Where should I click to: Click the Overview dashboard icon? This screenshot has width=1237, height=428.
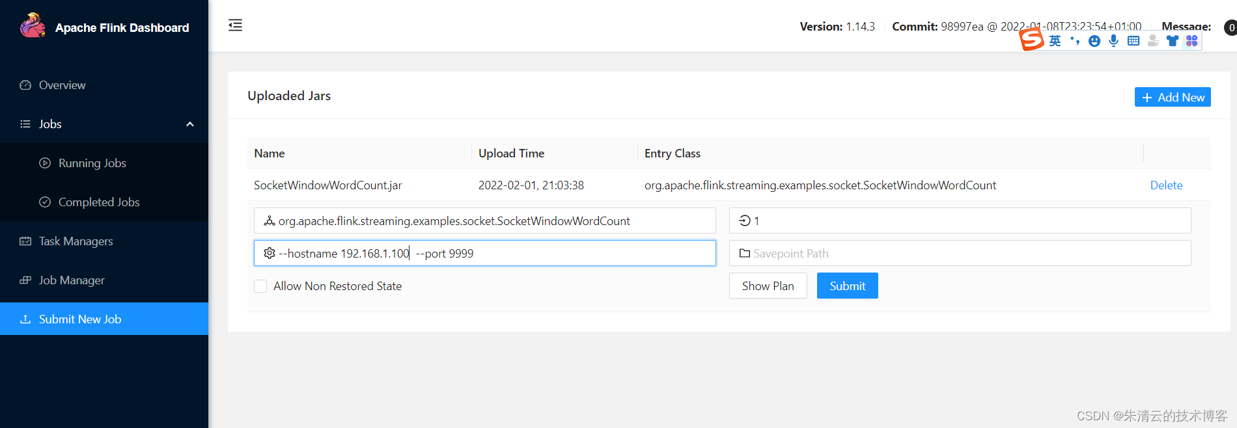[25, 85]
